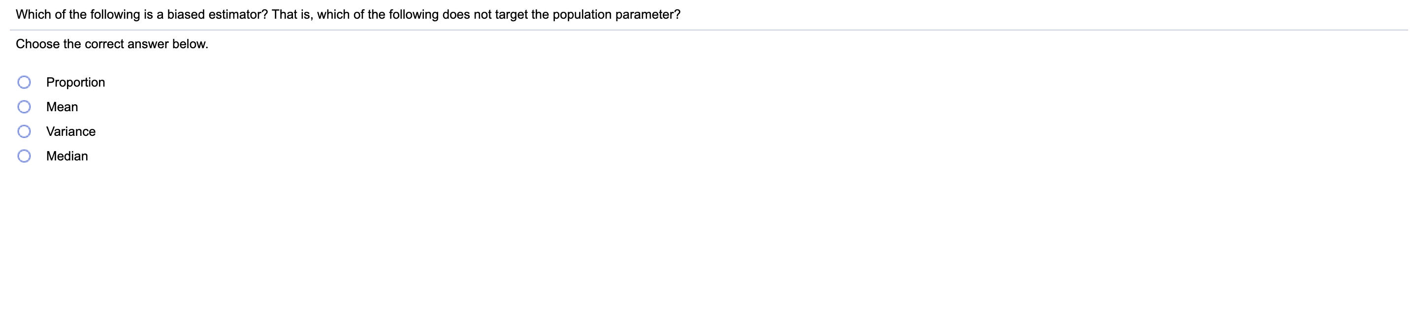Viewport: 1418px width, 311px height.
Task: Select the second answer option circle
Action: click(24, 107)
